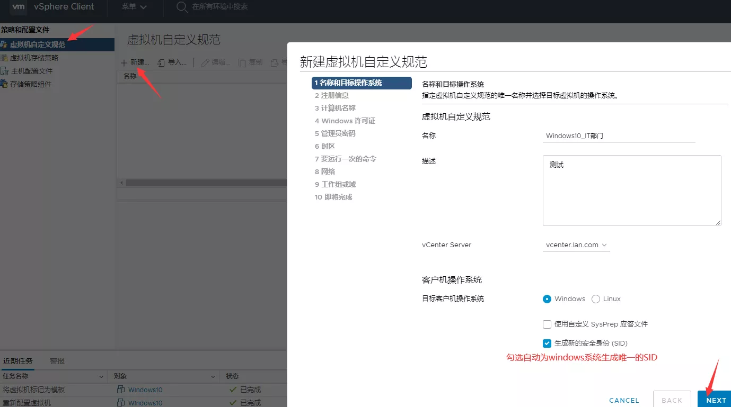731x407 pixels.
Task: Open the 任务名称 column filter chevron
Action: click(x=101, y=376)
